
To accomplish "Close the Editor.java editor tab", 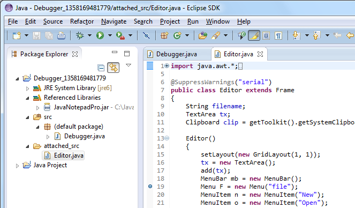I will [260, 54].
